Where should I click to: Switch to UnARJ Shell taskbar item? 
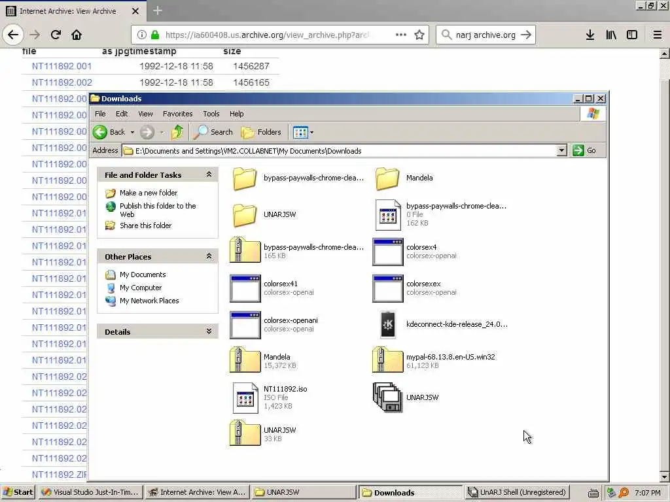click(x=517, y=492)
